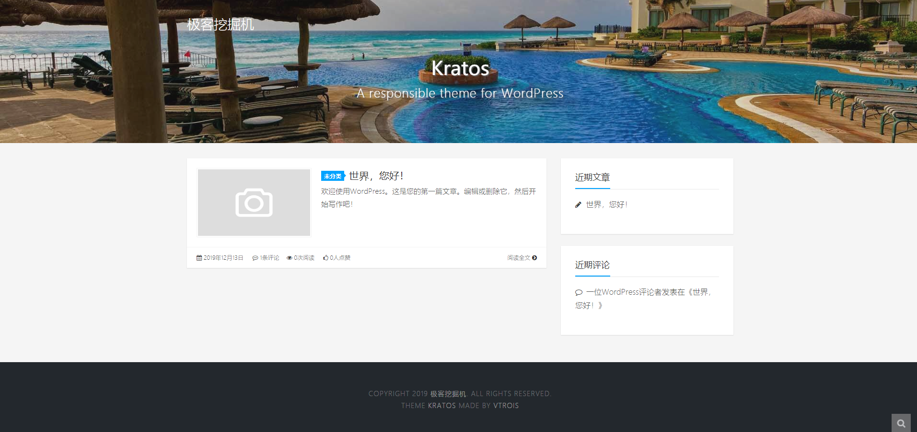Click the 'A responsible theme for WordPress' subtitle
The height and width of the screenshot is (432, 917).
tap(460, 93)
